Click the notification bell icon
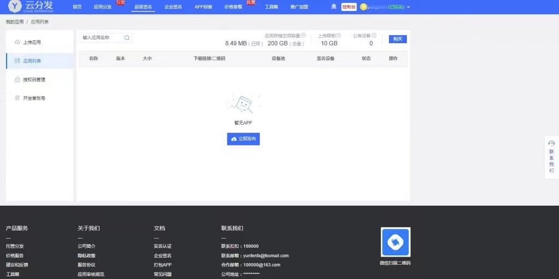This screenshot has width=559, height=279. coord(334,7)
